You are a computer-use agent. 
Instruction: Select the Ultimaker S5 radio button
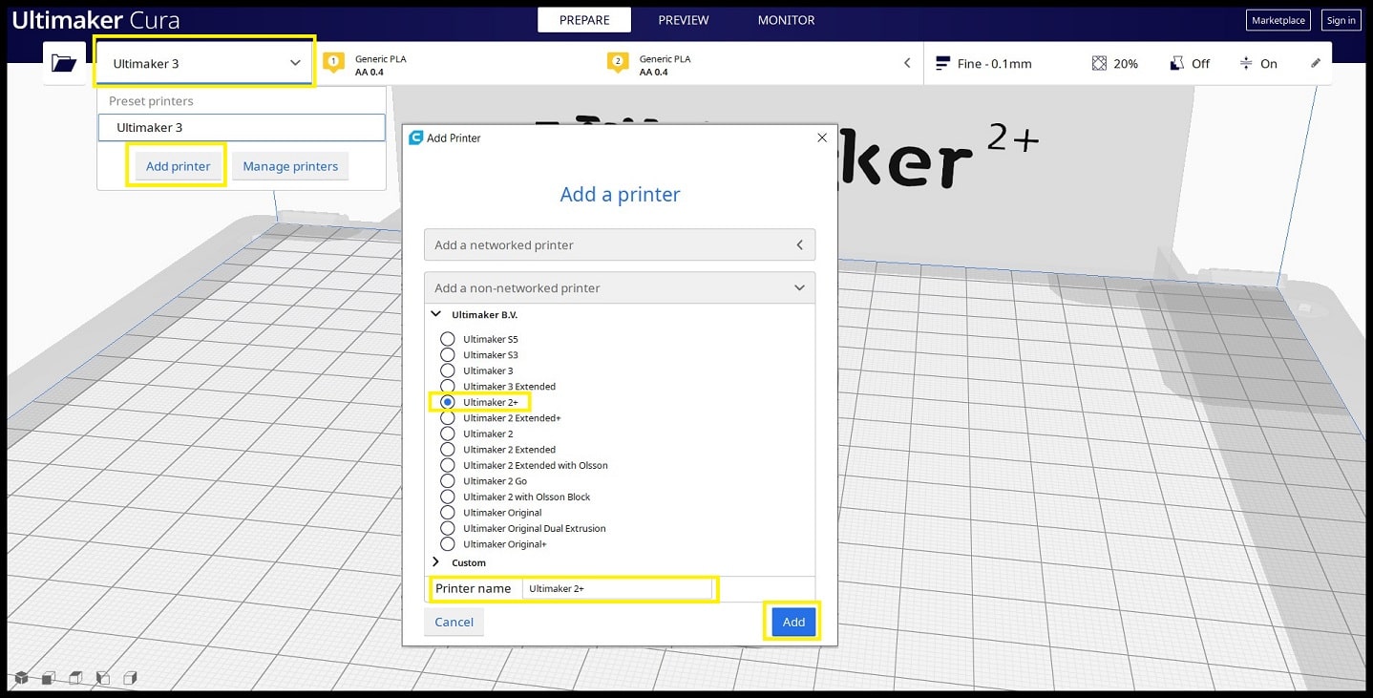[x=447, y=339]
